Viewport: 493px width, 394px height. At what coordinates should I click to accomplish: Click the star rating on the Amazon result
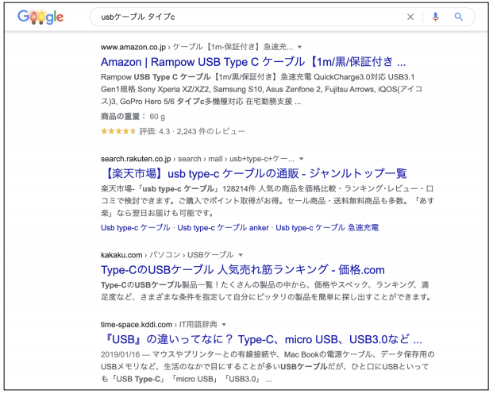click(x=118, y=131)
